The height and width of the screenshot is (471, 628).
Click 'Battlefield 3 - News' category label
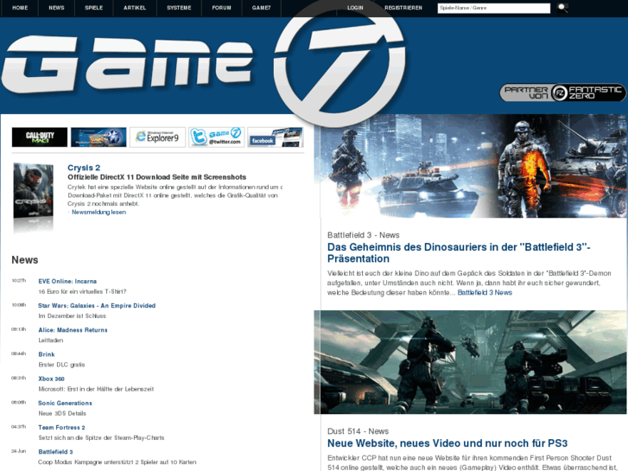coord(364,235)
